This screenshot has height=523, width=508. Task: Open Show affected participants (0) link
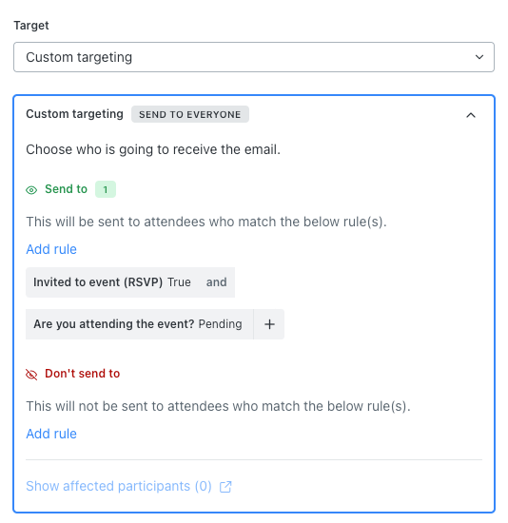pos(119,486)
